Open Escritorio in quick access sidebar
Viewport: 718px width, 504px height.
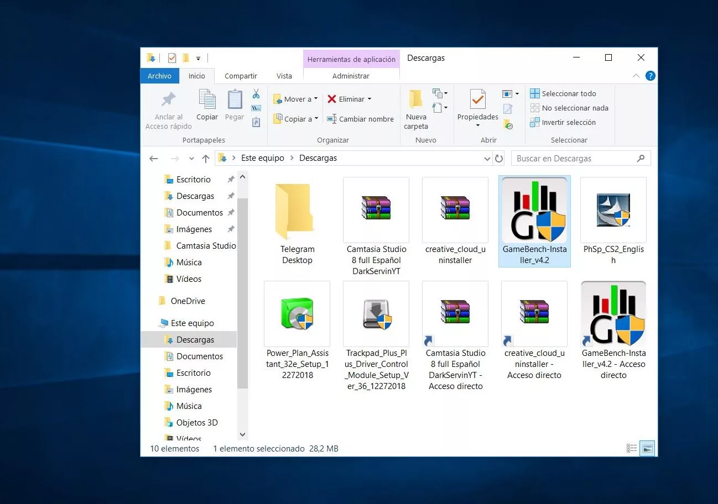(194, 180)
